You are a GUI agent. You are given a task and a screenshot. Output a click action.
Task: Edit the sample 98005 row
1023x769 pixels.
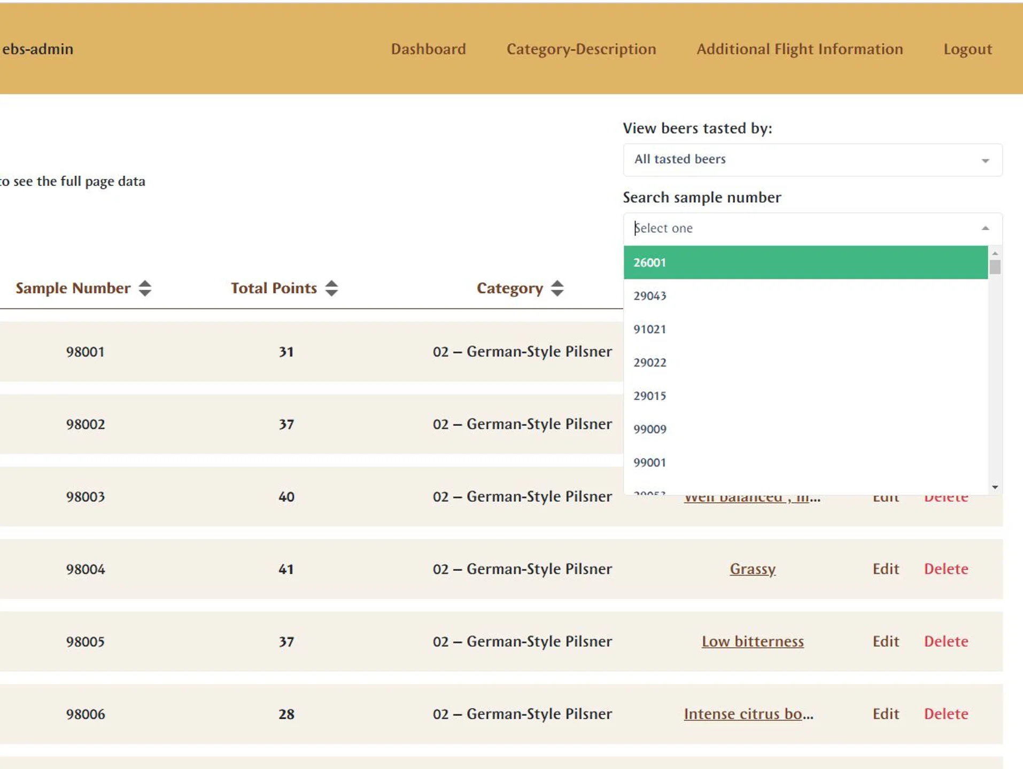coord(886,641)
